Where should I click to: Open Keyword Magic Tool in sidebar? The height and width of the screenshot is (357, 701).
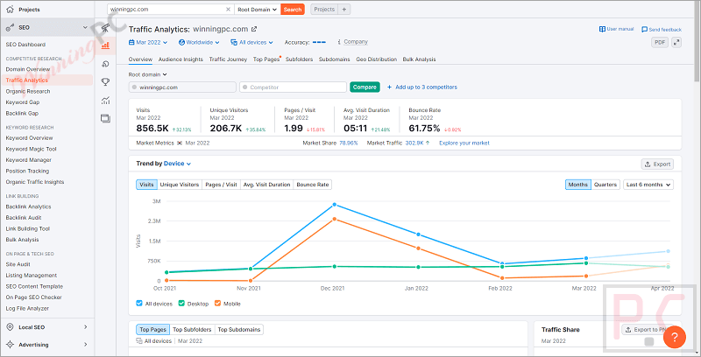coord(32,149)
